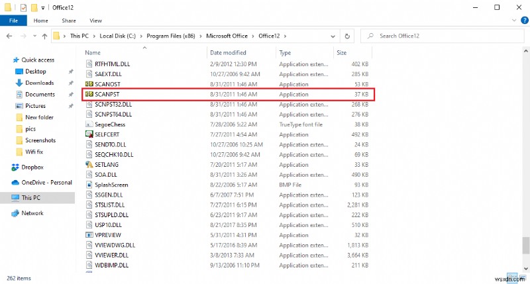This screenshot has height=284, width=530.
Task: Expand the ribbon with the chevron
Action: [x=510, y=21]
